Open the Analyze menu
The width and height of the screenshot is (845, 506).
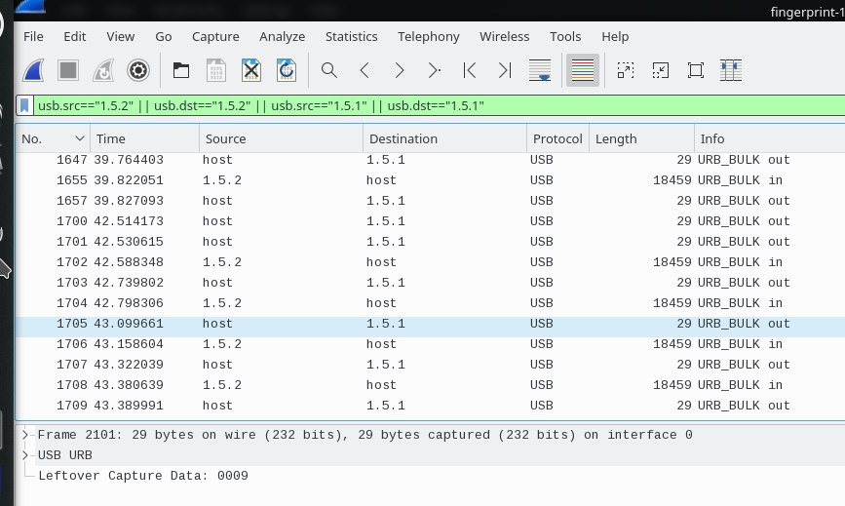[x=282, y=37]
